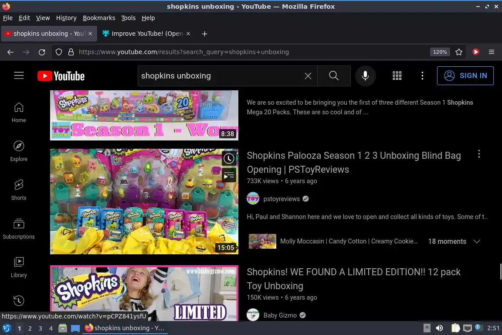
Task: Expand the 18 moments chevron
Action: tap(477, 241)
